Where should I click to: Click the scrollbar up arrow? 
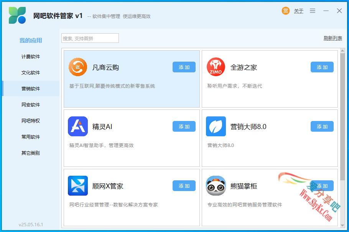tap(342, 51)
